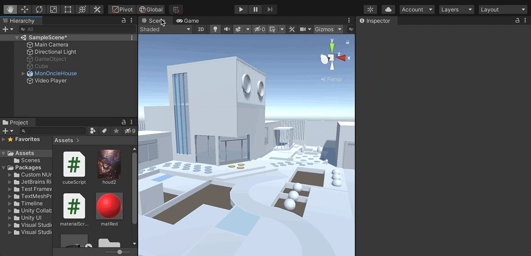Screen dimensions: 531x256
Task: Mute scene audio toggle
Action: [227, 29]
